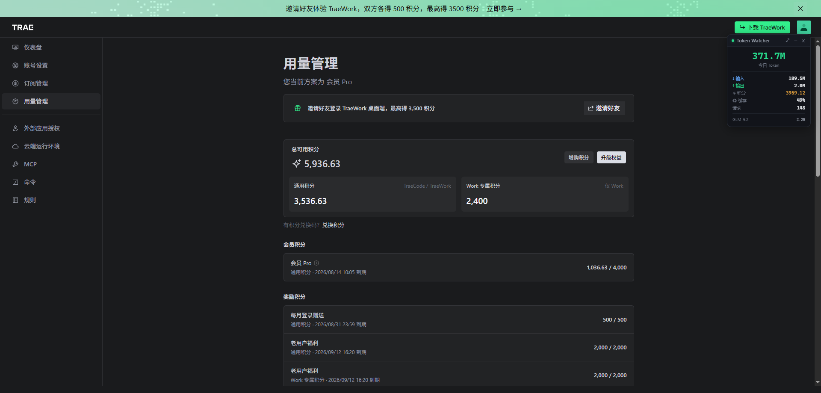Viewport: 821px width, 393px height.
Task: Open the 命令 commands page
Action: [x=51, y=182]
